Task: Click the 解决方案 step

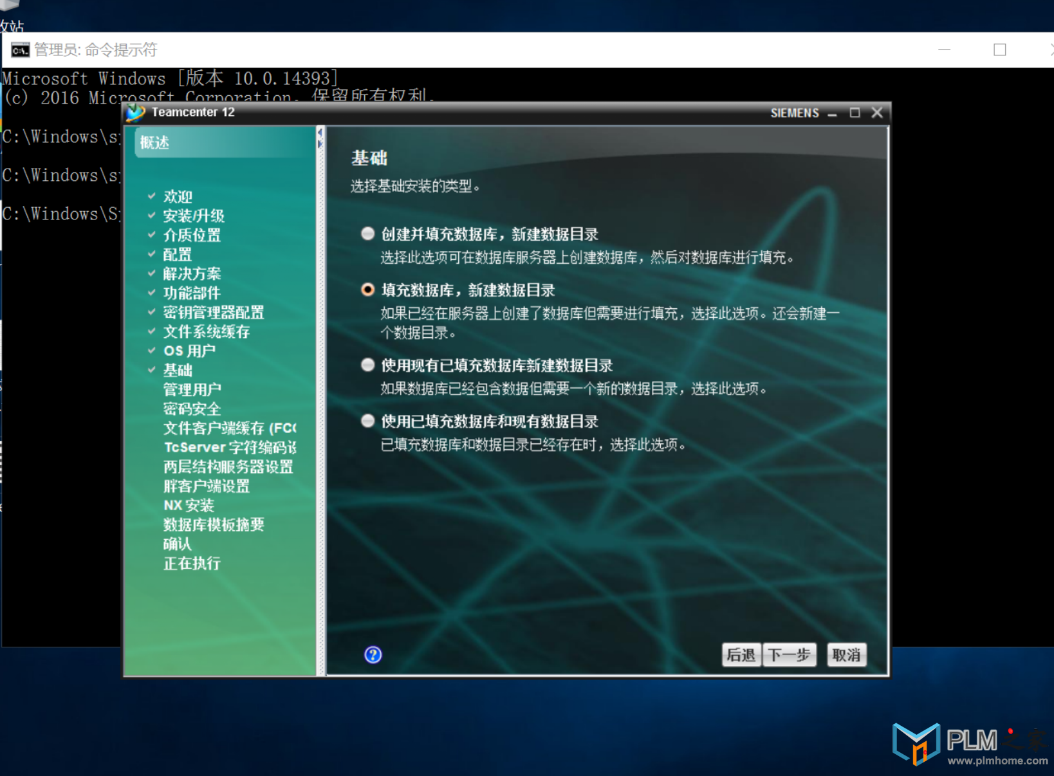Action: point(192,273)
